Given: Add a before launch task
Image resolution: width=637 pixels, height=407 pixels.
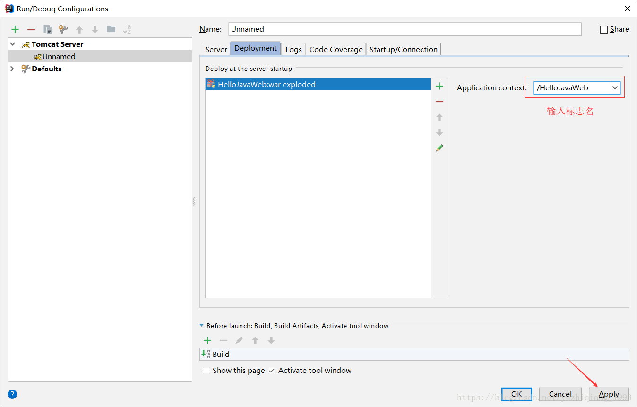Looking at the screenshot, I should (207, 340).
